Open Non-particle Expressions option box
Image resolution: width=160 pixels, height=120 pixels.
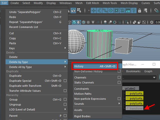[x=119, y=99]
